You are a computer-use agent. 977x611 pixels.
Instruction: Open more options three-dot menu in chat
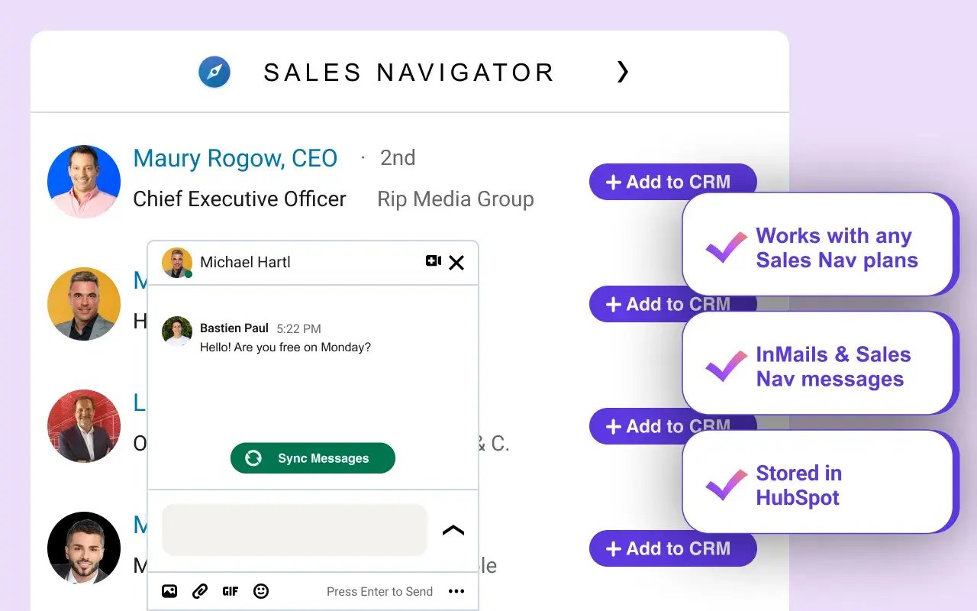456,591
